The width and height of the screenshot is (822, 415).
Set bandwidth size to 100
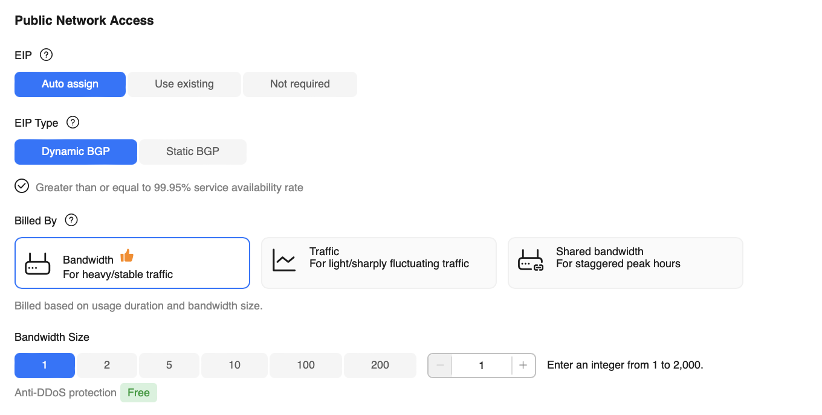[x=306, y=366]
